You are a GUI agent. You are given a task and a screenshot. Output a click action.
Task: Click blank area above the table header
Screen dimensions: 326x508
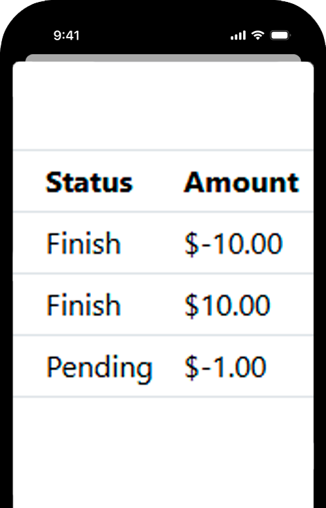pos(163,106)
